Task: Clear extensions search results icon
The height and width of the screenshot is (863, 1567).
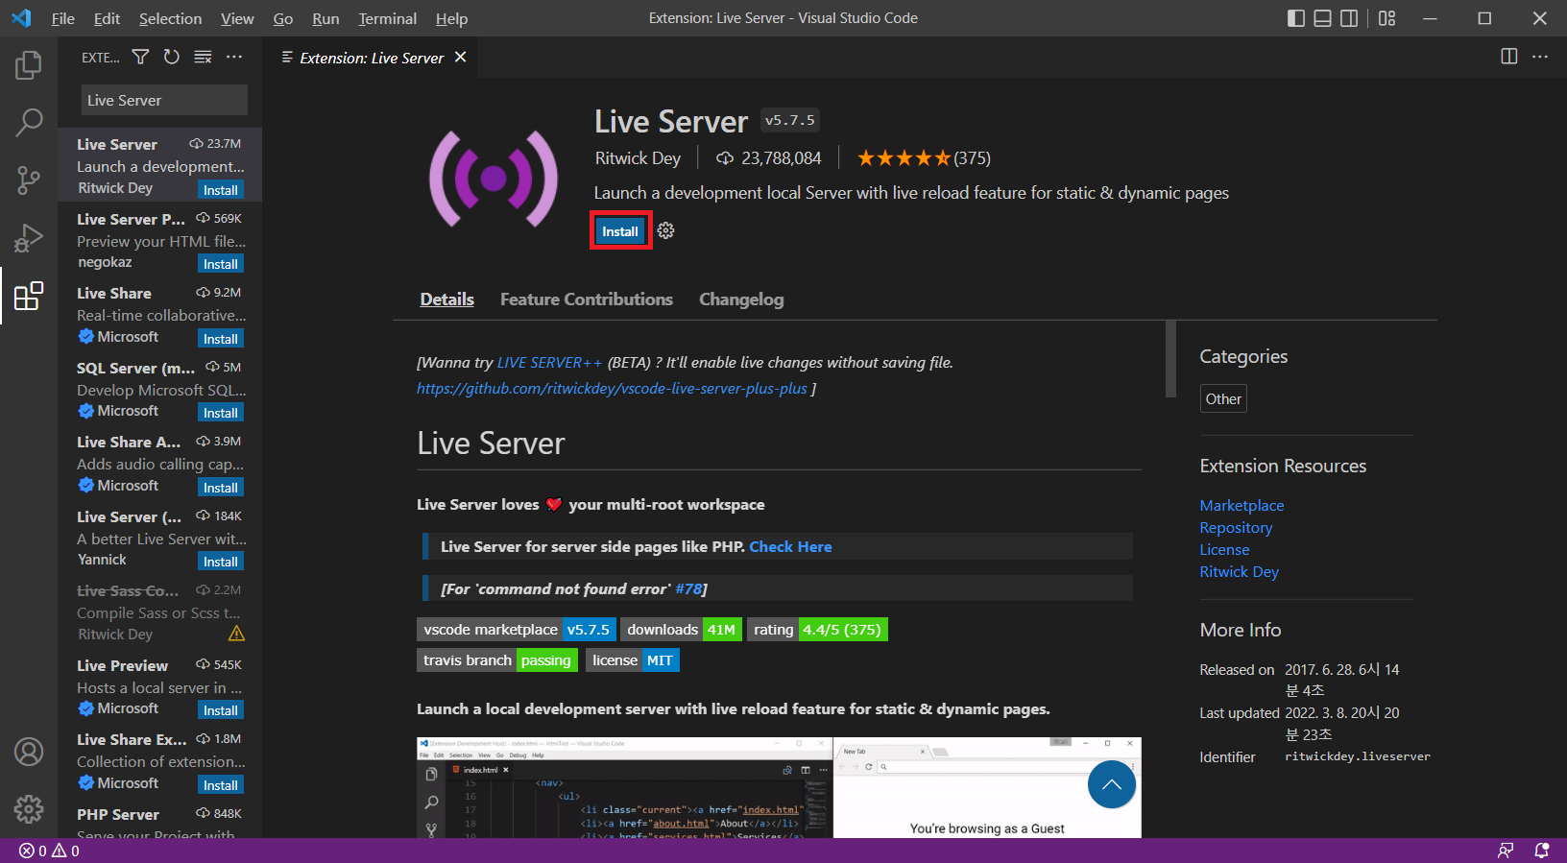Action: coord(203,58)
